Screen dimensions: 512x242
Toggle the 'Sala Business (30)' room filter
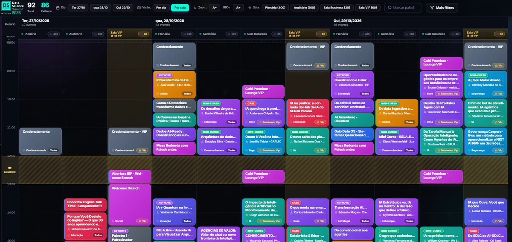pyautogui.click(x=336, y=8)
